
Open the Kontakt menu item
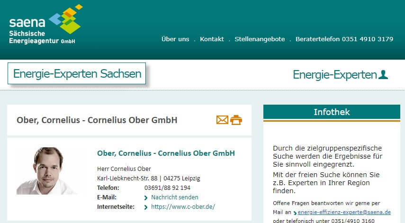[x=212, y=39]
